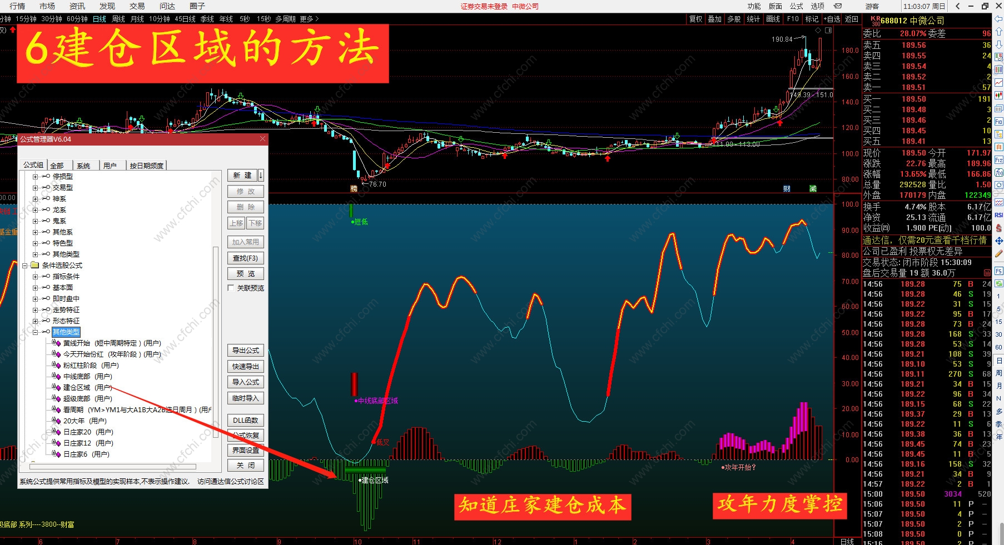
Task: Click the down arrow icon in right sidebar
Action: (998, 44)
